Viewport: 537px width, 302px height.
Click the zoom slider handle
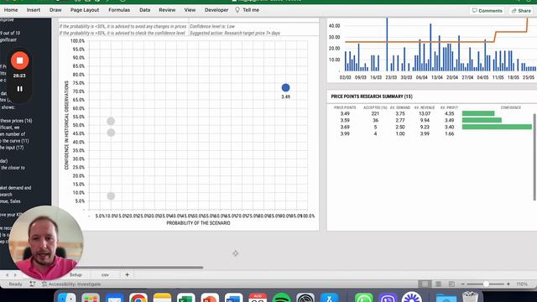486,284
